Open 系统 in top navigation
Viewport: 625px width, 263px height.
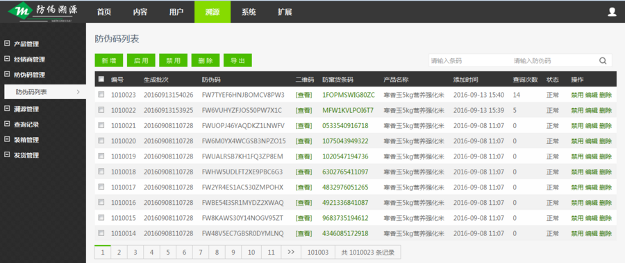249,12
